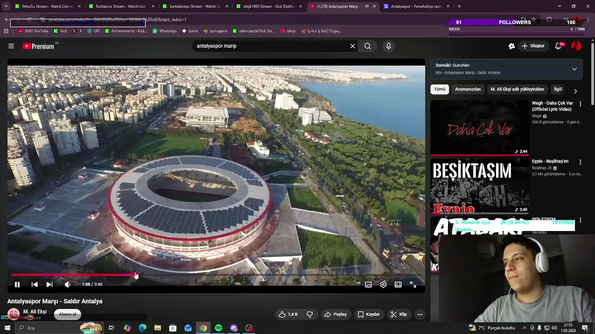Viewport: 595px width, 334px height.
Task: Open Task View in taskbar
Action: (112, 328)
